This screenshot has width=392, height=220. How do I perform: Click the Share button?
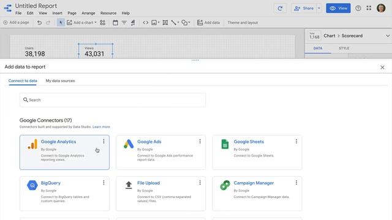tap(304, 8)
